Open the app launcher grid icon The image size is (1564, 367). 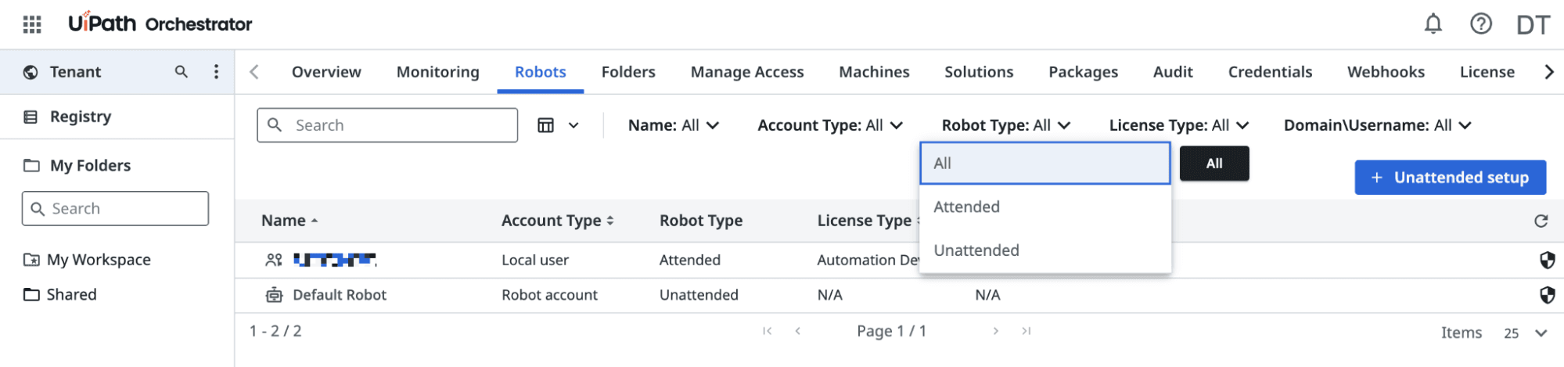coord(32,24)
